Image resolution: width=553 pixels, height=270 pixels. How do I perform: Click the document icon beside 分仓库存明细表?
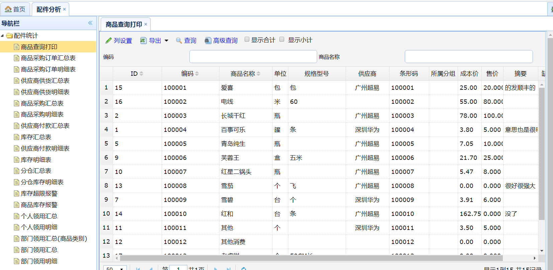pyautogui.click(x=16, y=182)
